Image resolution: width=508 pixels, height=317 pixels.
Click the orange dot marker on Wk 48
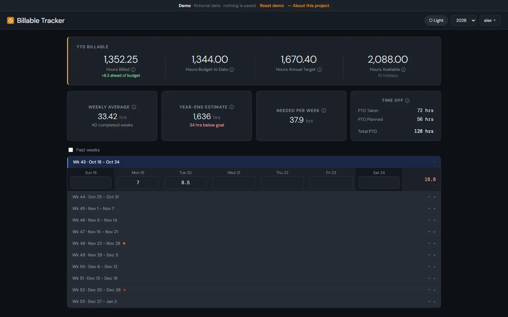coord(124,243)
